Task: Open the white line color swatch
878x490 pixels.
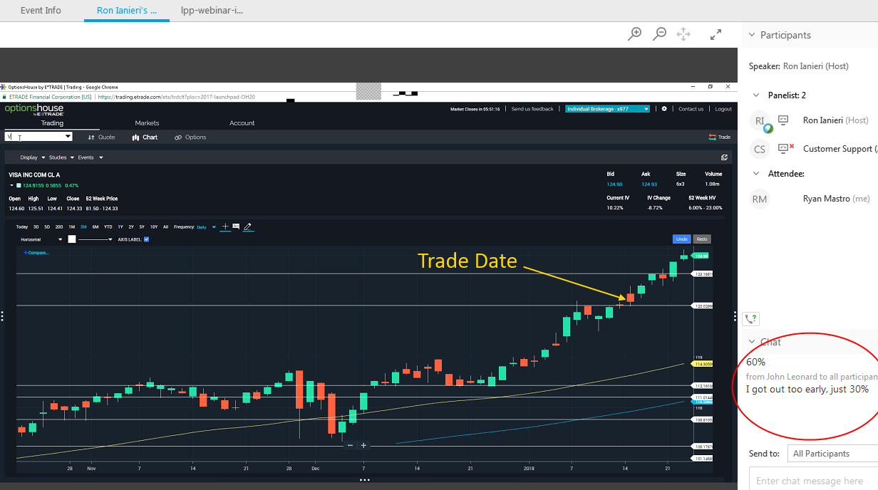Action: (x=71, y=239)
